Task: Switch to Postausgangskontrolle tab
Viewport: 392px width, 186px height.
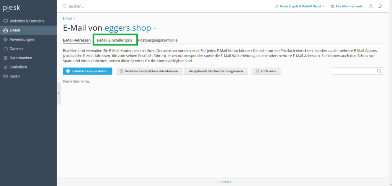Action: click(x=158, y=40)
